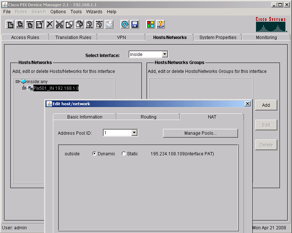Click the Edit host/network dialog Java icon
This screenshot has height=233, width=292.
pos(49,104)
